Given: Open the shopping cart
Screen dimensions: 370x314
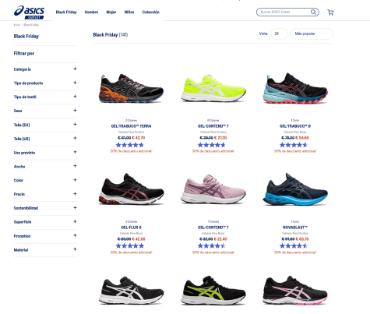Looking at the screenshot, I should 330,12.
